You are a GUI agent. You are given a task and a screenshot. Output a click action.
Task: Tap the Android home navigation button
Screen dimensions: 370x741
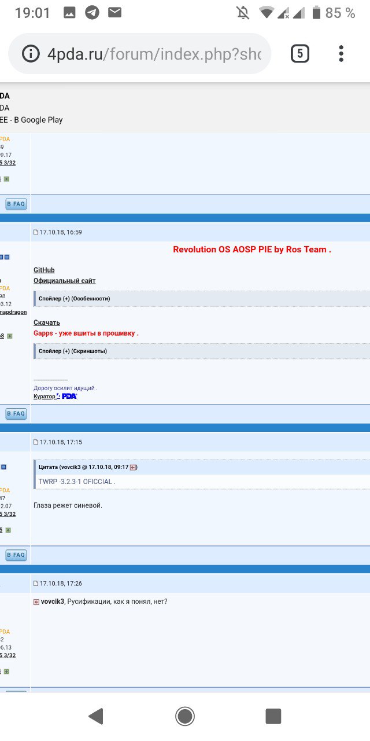point(185,716)
